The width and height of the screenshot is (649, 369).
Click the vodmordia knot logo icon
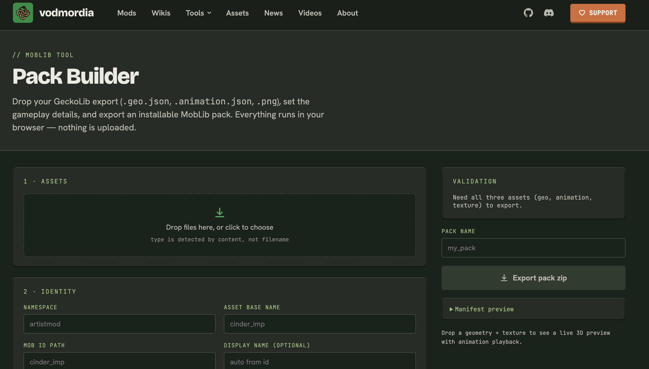[x=23, y=13]
